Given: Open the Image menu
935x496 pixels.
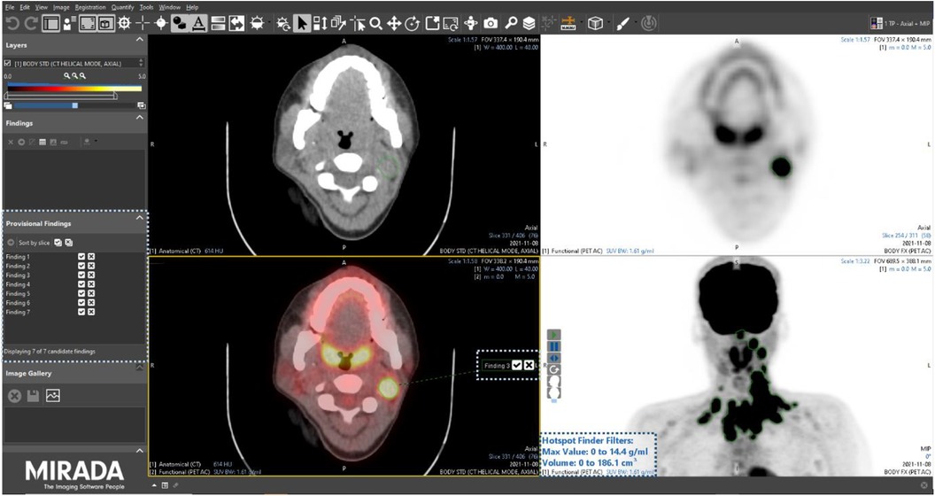Looking at the screenshot, I should point(61,7).
